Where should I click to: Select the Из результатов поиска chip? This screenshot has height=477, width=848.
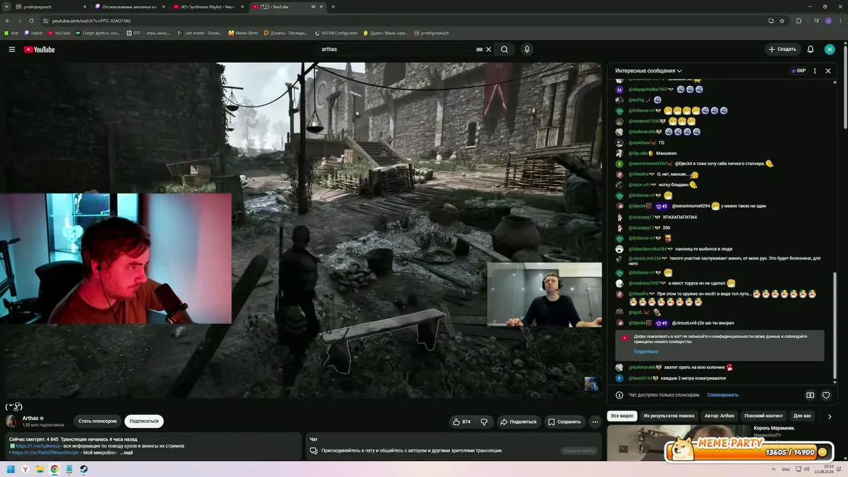click(669, 416)
